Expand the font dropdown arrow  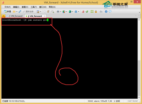coord(78,12)
